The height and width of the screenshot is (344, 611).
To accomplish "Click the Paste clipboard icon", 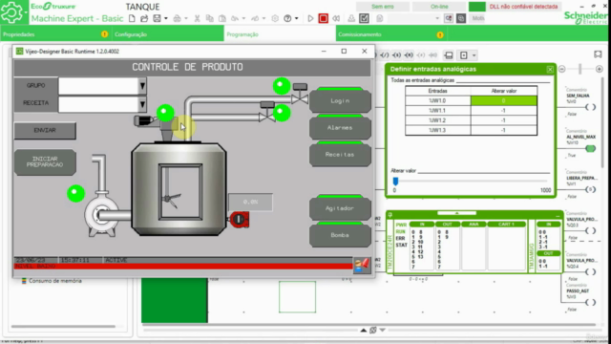I will [222, 18].
